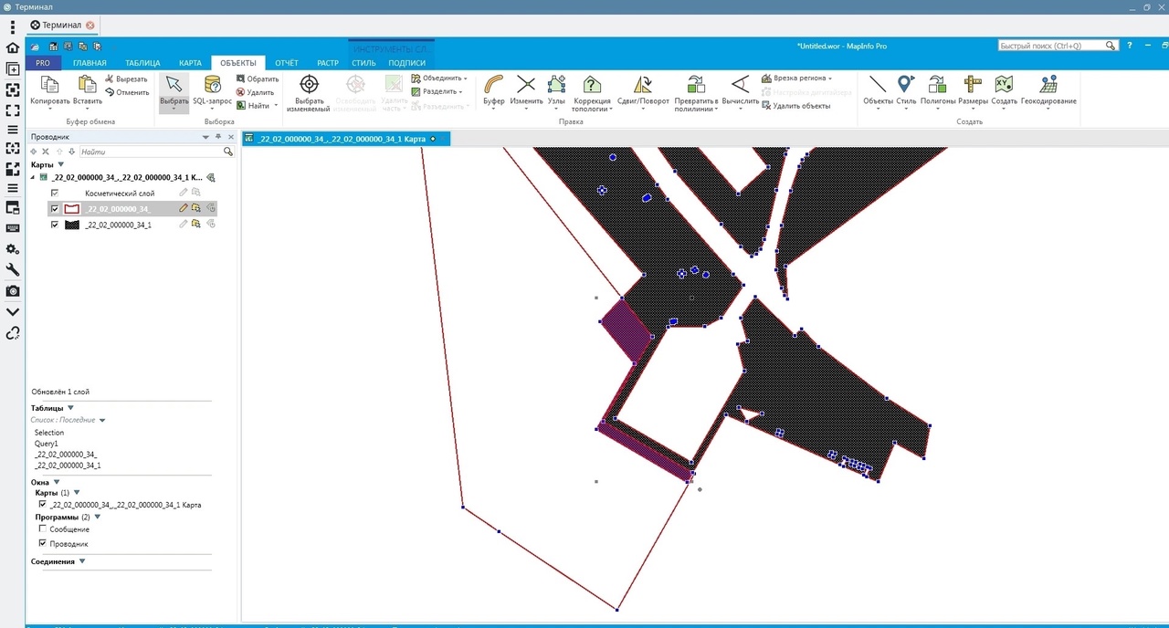The width and height of the screenshot is (1169, 628).
Task: Switch to the КАРТА ribbon tab
Action: (x=190, y=63)
